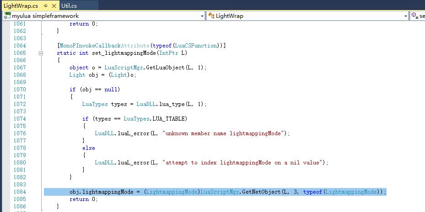Click lua_type on line 1072
The height and width of the screenshot is (212, 425).
tap(172, 104)
